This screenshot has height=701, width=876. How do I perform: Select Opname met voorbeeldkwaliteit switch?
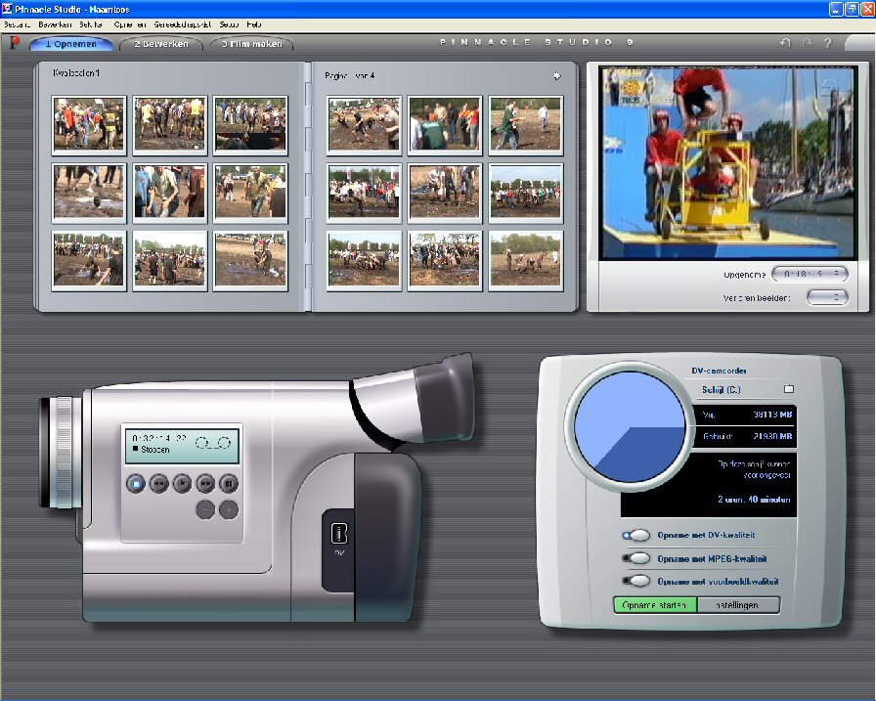point(636,582)
